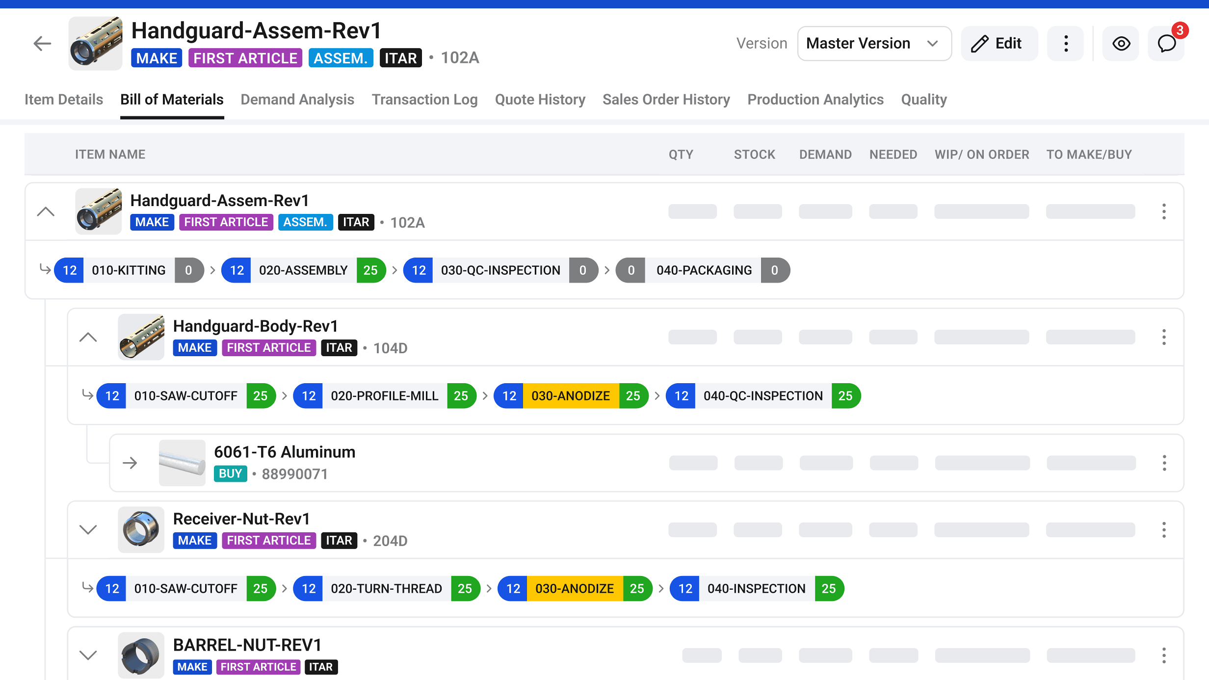
Task: Click the 6061-T6 Aluminum bar thumbnail
Action: coord(182,463)
